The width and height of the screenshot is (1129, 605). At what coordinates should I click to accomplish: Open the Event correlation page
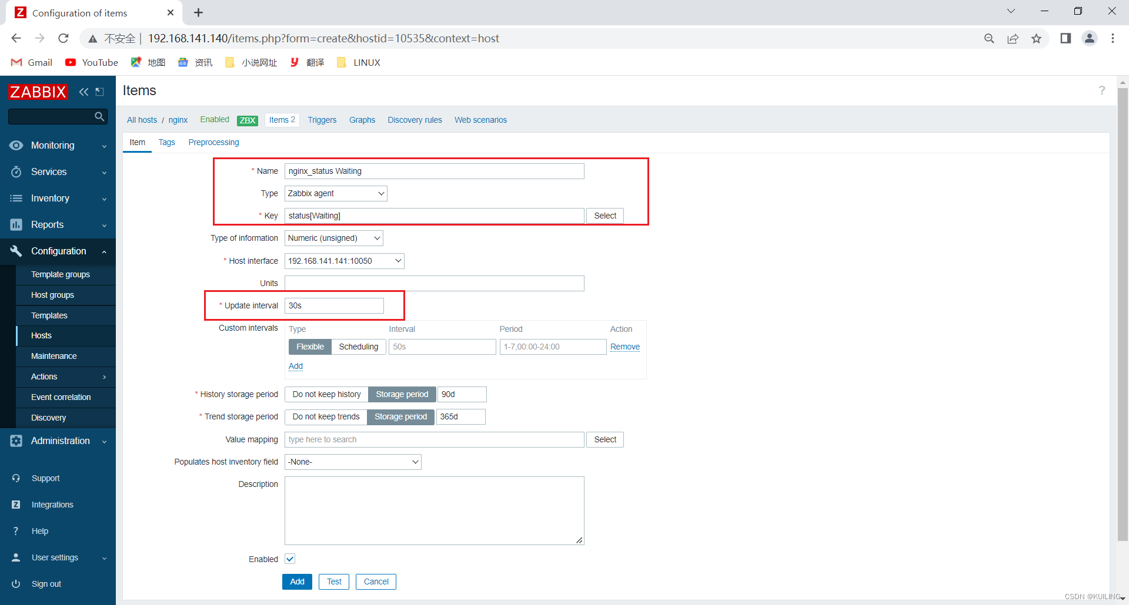click(61, 397)
